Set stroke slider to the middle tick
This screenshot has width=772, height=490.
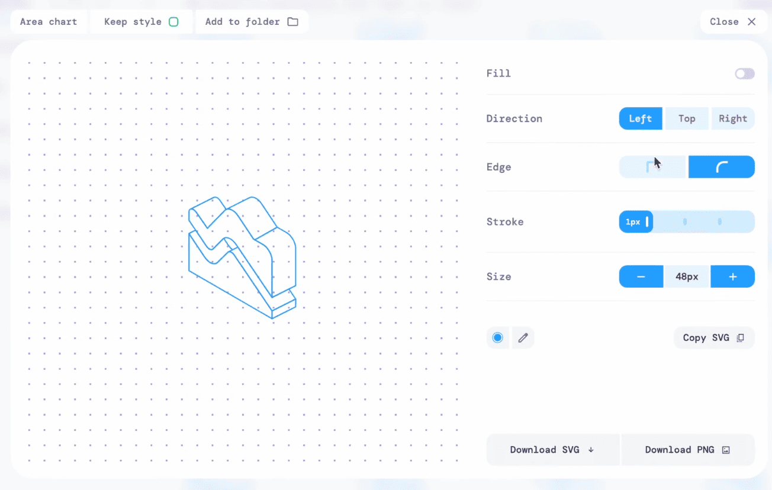tap(685, 222)
